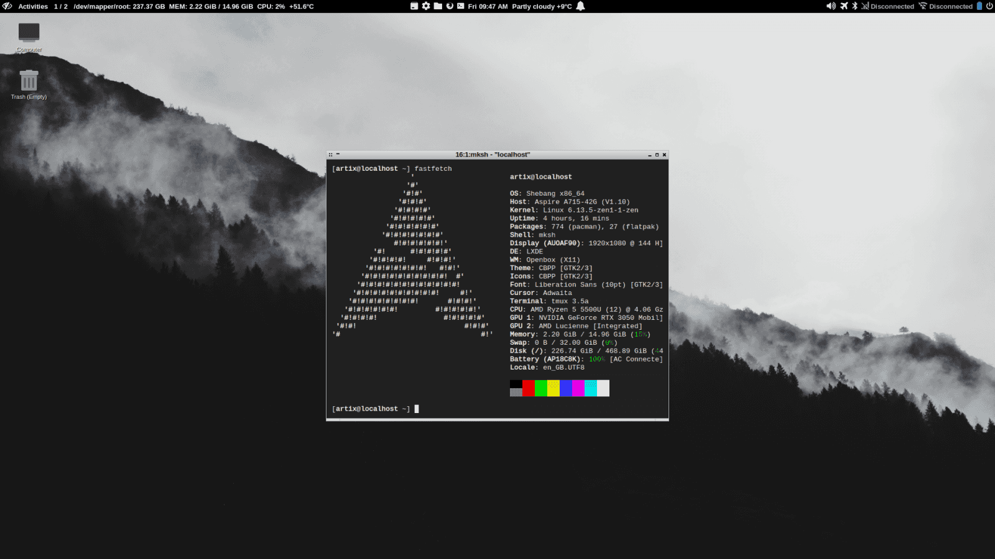Minimize the terminal window
Image resolution: width=995 pixels, height=559 pixels.
point(650,155)
